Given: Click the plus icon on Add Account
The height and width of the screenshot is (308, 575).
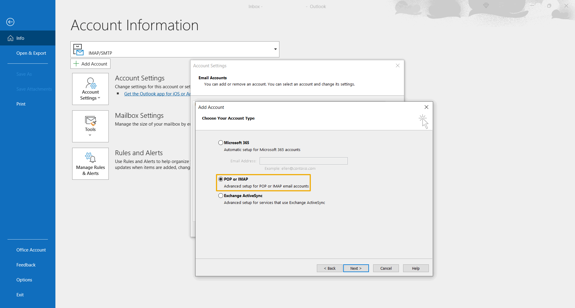Looking at the screenshot, I should [x=76, y=64].
